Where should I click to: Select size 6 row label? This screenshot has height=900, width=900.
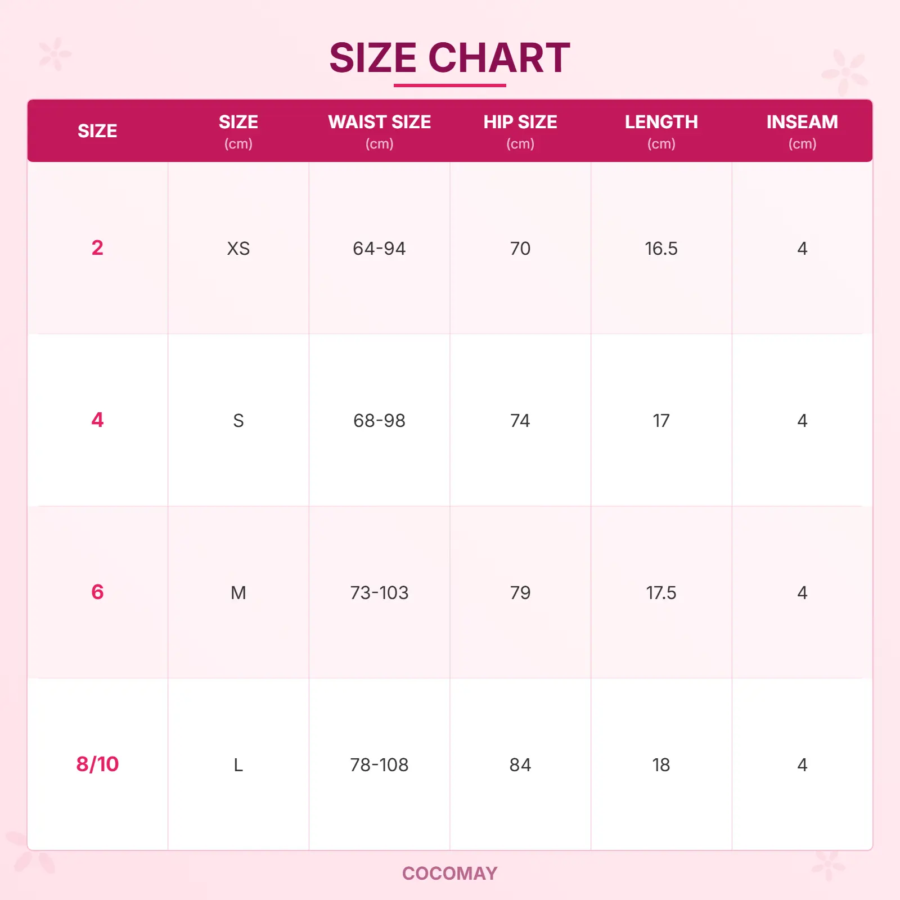pos(97,592)
